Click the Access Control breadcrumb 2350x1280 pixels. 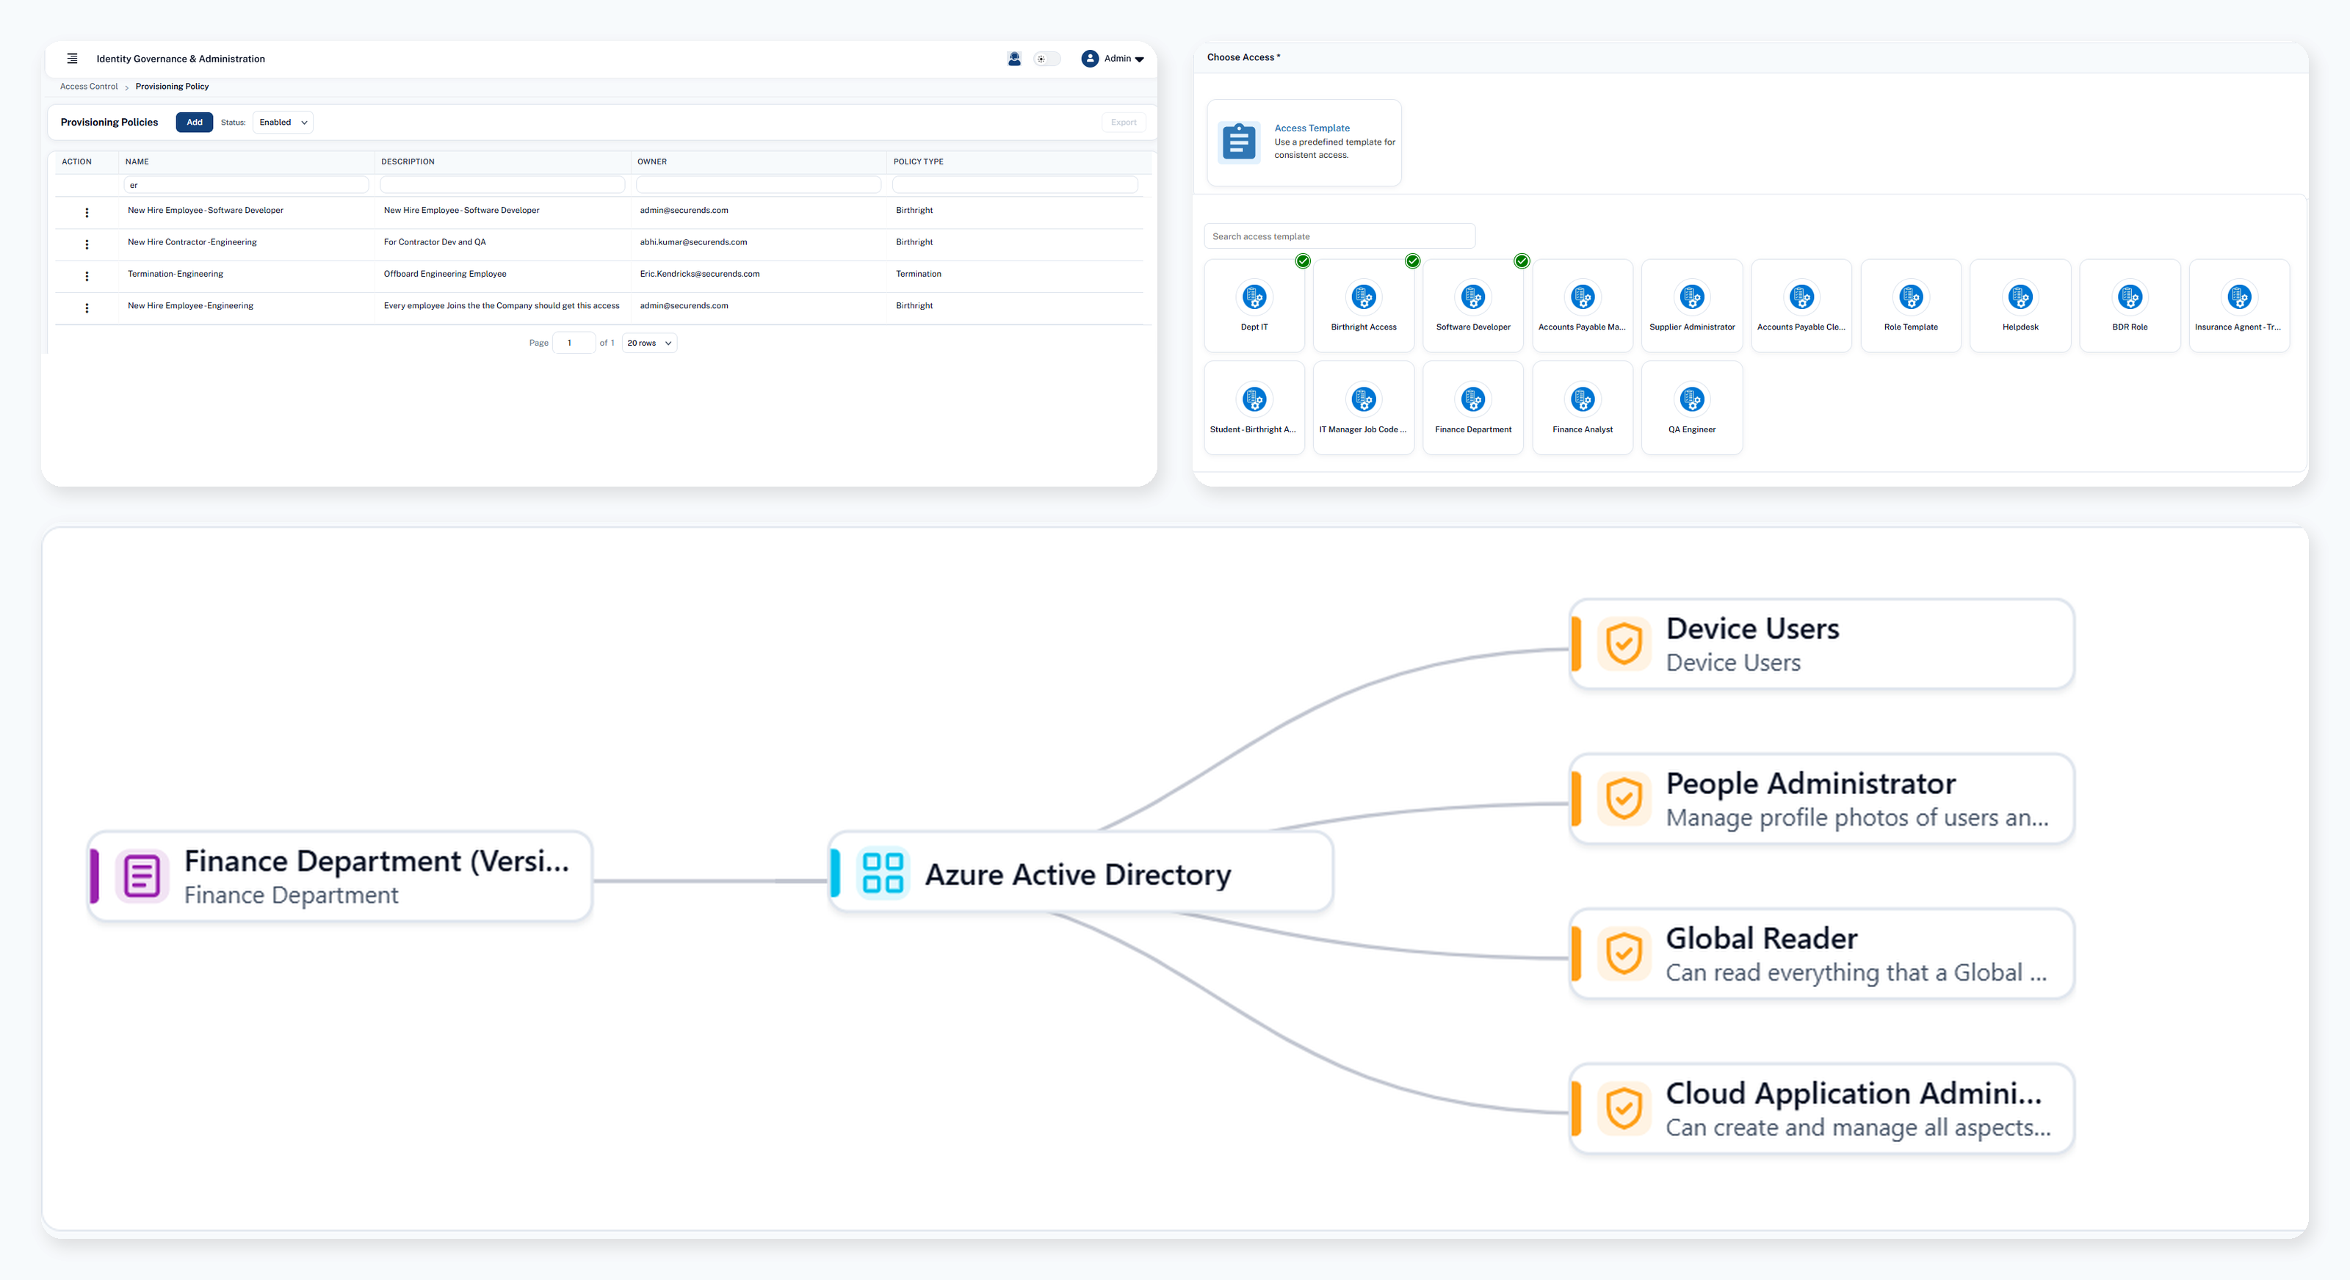click(x=88, y=87)
